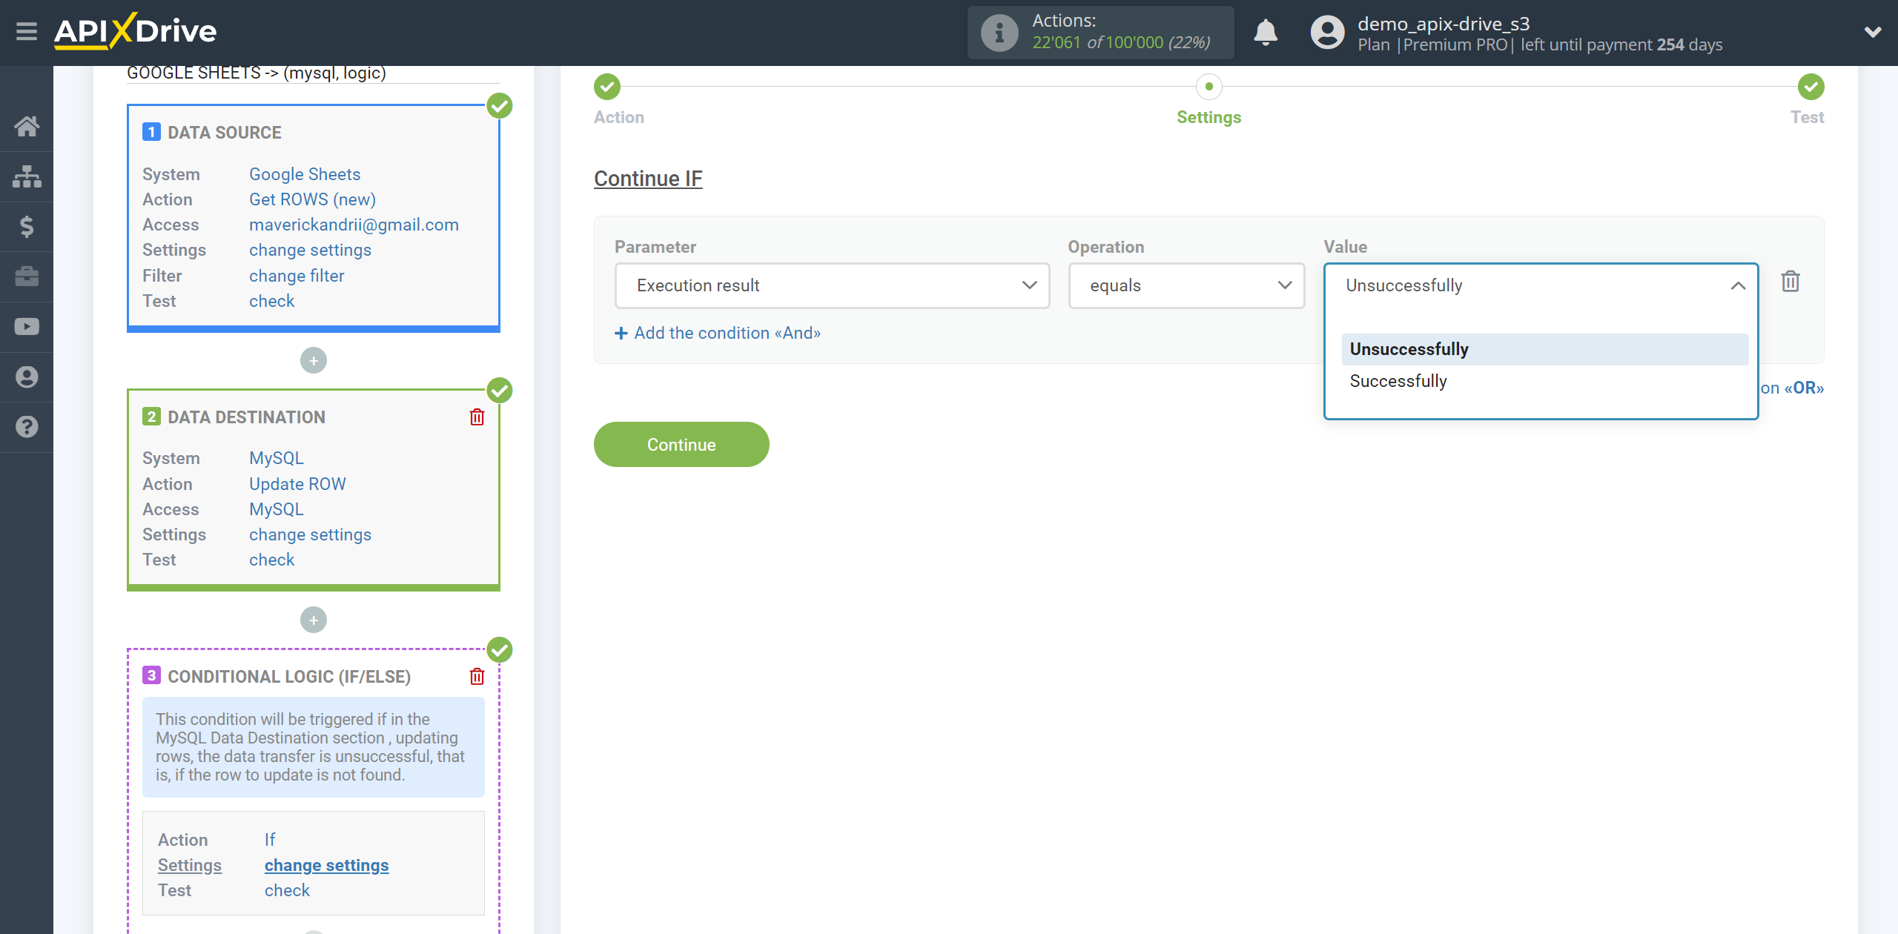This screenshot has height=934, width=1898.
Task: Select Successfully option from value list
Action: [x=1398, y=381]
